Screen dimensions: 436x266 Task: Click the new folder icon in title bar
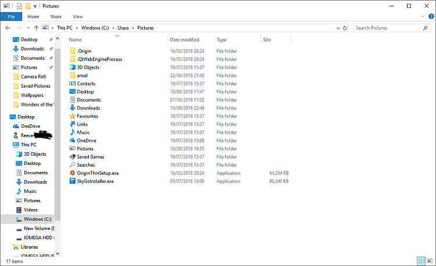[28, 6]
